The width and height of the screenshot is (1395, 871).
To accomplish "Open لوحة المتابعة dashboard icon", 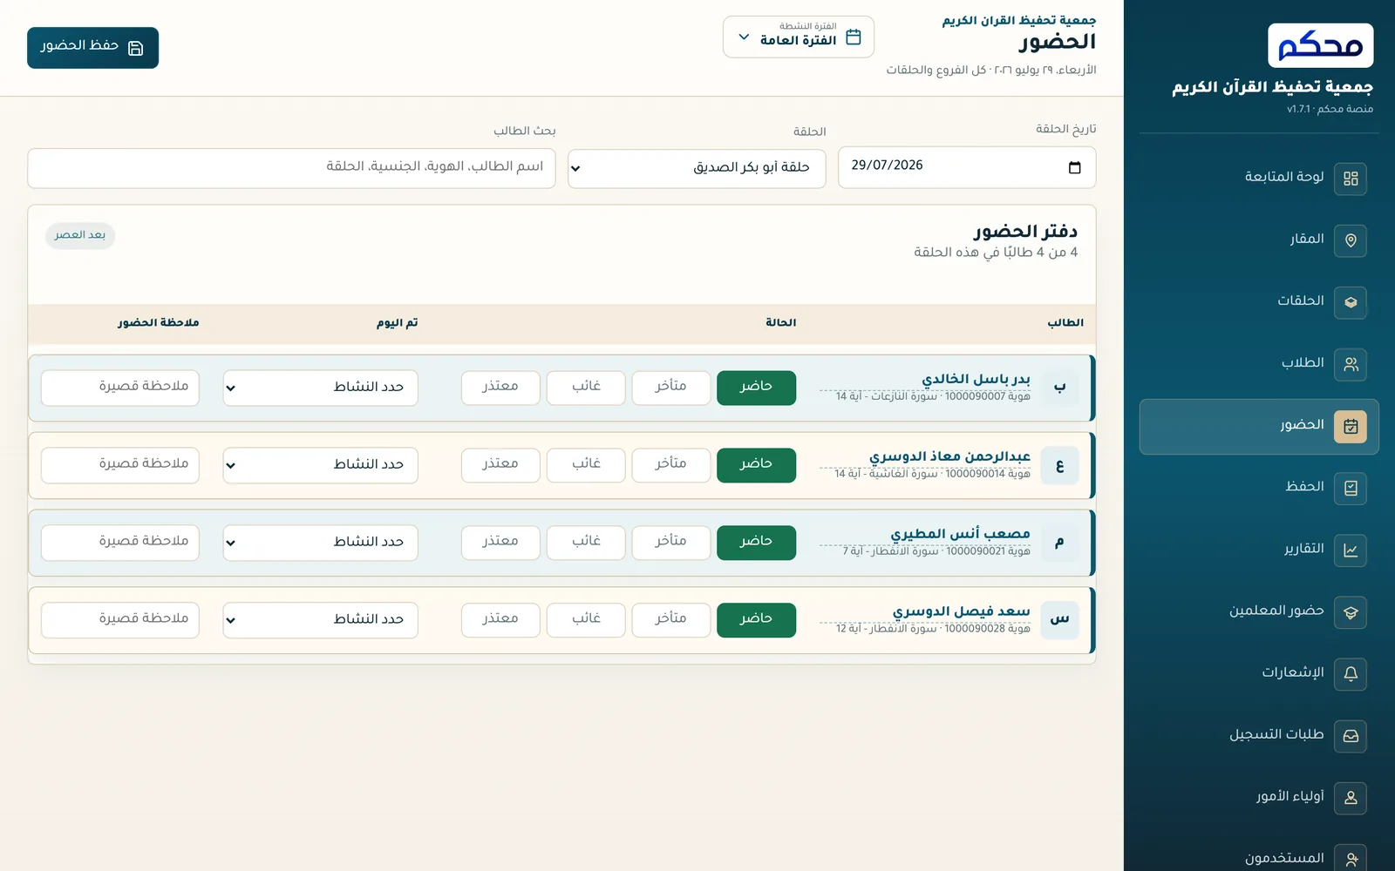I will [1351, 179].
